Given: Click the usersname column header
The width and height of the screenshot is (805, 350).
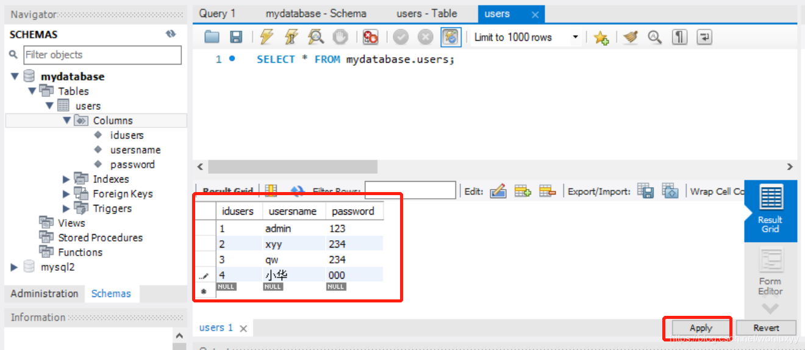Looking at the screenshot, I should click(293, 211).
